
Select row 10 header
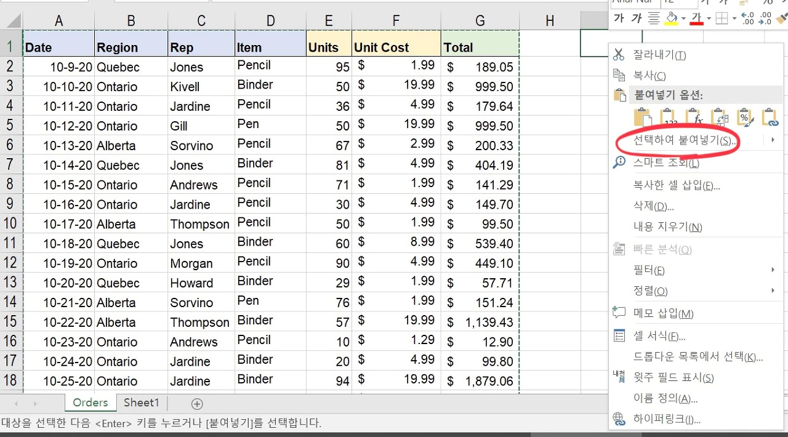click(11, 223)
